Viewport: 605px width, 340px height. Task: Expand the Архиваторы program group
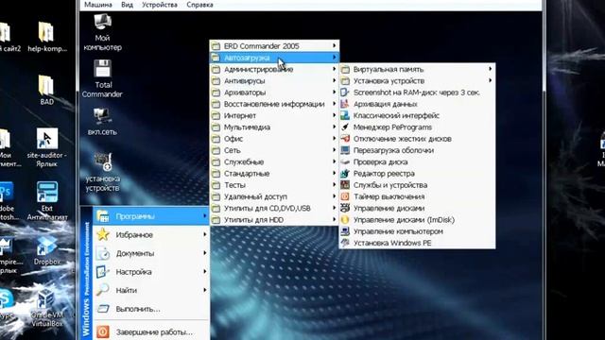click(x=274, y=93)
